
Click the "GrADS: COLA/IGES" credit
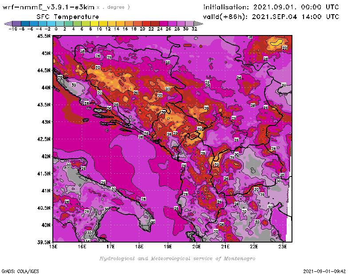click(20, 271)
